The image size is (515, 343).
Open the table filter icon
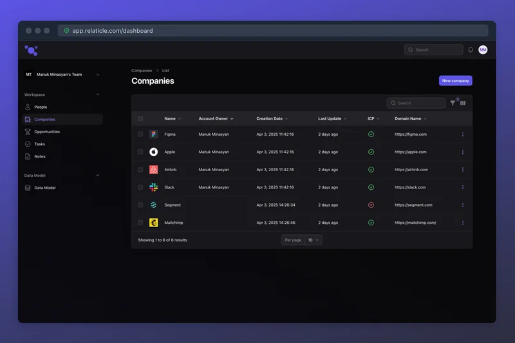pyautogui.click(x=453, y=103)
